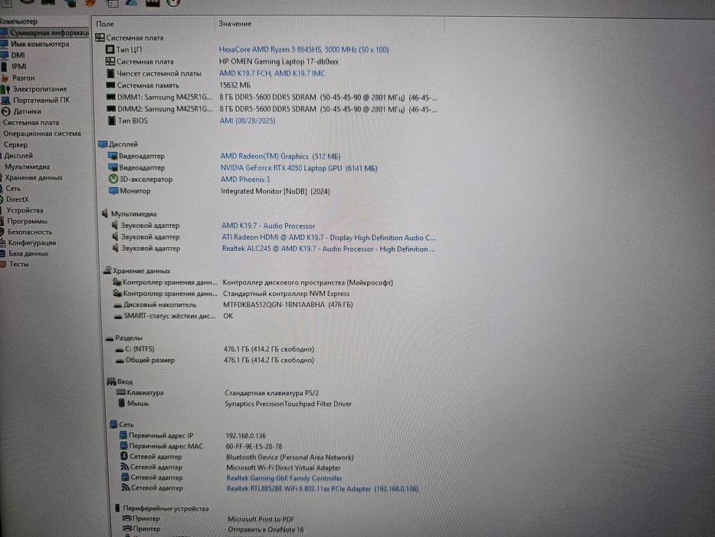Open ATI Radeon HDMI audio link
Image resolution: width=715 pixels, height=537 pixels.
coord(328,238)
